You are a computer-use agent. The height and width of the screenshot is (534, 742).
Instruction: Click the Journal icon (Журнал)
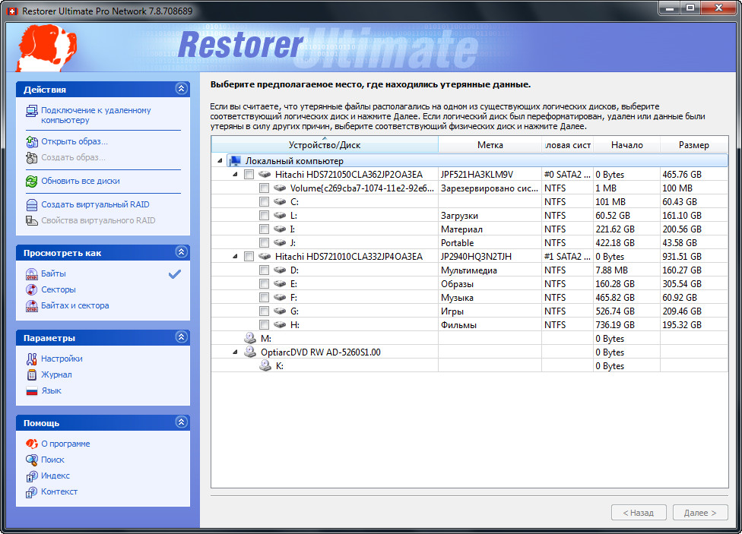(x=32, y=375)
